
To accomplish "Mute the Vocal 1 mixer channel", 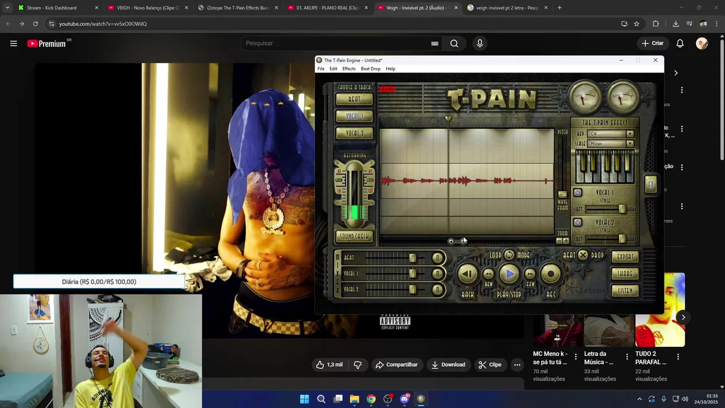I will pos(437,274).
